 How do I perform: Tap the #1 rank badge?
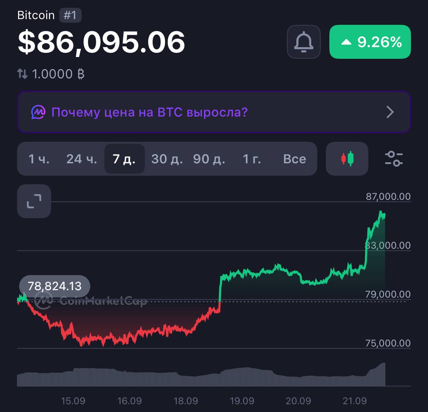point(70,16)
